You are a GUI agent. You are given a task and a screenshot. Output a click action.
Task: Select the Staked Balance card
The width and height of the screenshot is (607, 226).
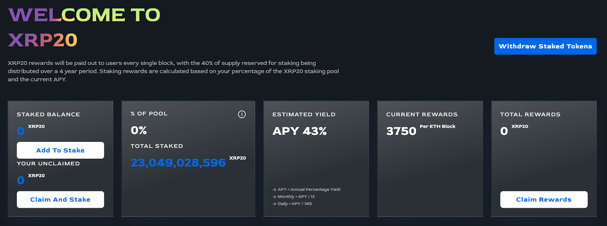60,158
